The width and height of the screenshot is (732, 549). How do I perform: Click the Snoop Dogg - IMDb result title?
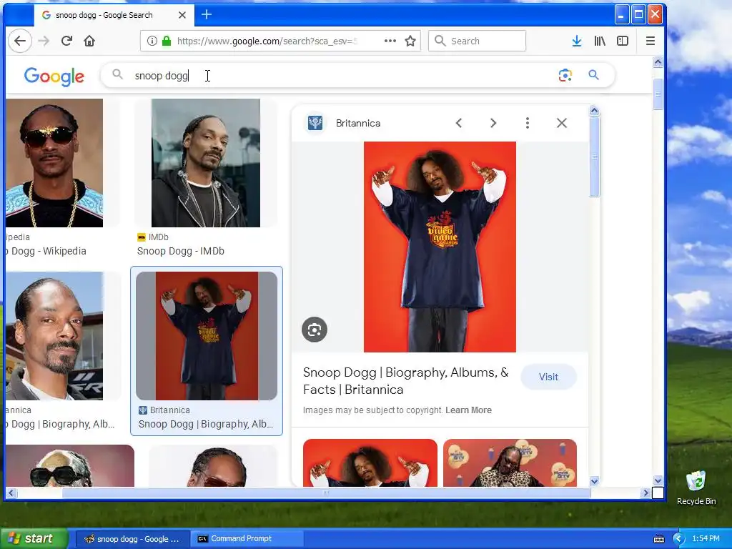click(181, 251)
